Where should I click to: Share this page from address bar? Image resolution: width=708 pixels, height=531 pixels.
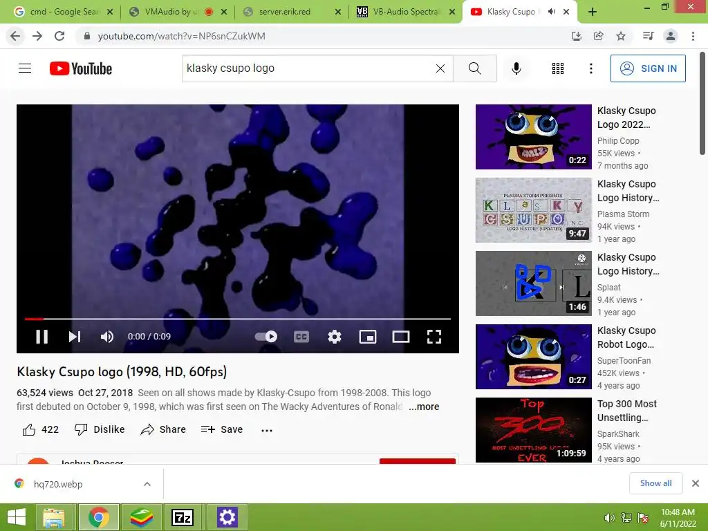[599, 36]
